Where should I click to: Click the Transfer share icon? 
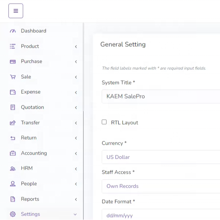tap(13, 123)
